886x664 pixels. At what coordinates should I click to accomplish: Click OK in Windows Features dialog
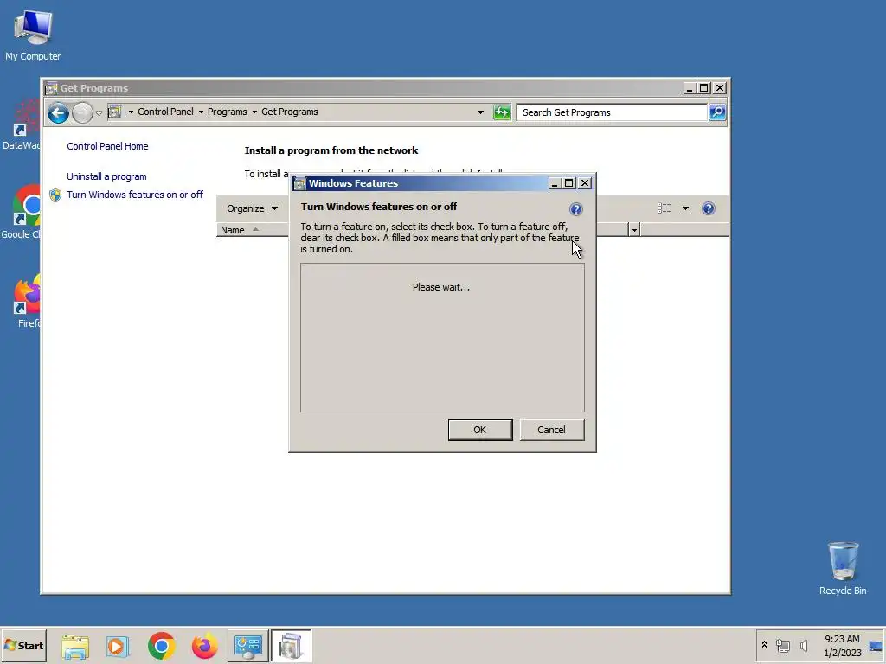(x=479, y=430)
